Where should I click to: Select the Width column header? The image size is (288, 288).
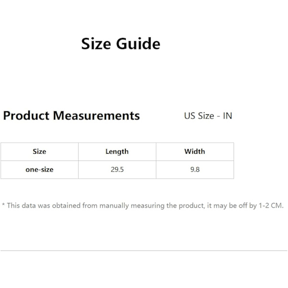195,152
